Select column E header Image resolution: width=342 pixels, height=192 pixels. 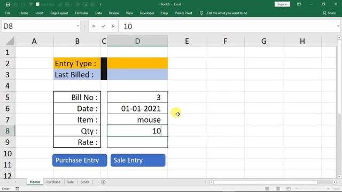pyautogui.click(x=187, y=41)
